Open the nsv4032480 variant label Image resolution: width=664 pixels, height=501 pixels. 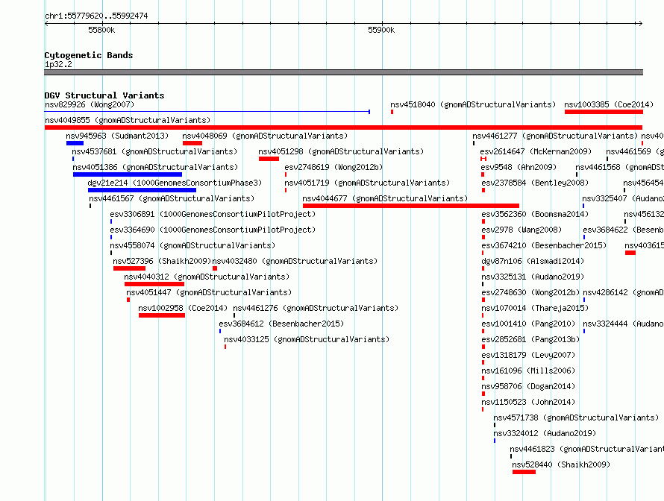295,261
